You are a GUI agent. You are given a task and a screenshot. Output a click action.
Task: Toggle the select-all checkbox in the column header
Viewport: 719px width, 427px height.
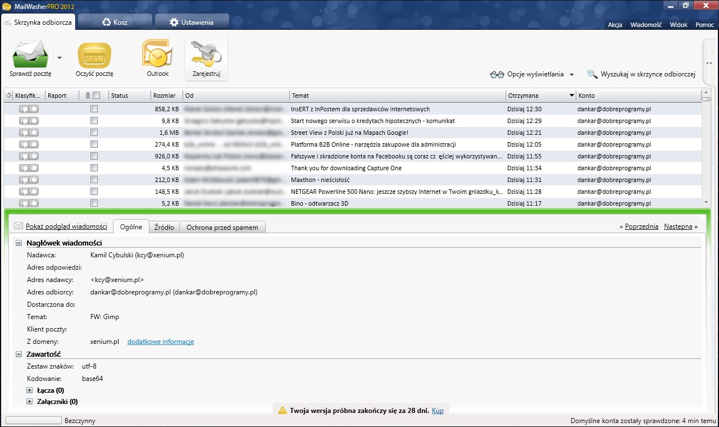[96, 96]
